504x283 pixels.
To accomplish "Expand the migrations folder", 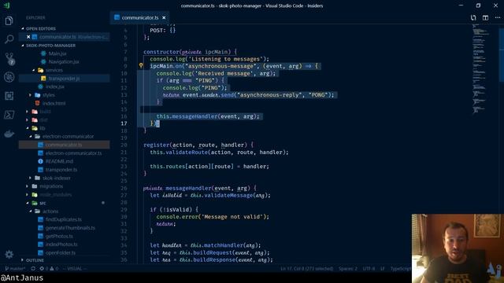I will 51,186.
